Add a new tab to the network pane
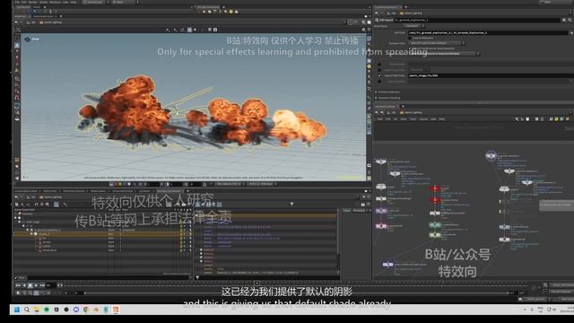Screen dimensions: 574x323 pos(403,107)
